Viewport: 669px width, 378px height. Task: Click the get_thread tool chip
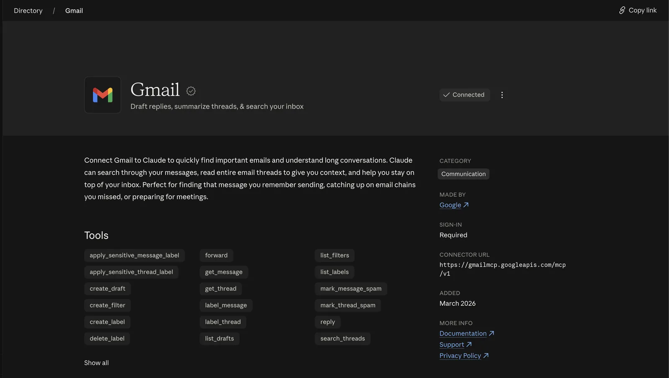(221, 289)
